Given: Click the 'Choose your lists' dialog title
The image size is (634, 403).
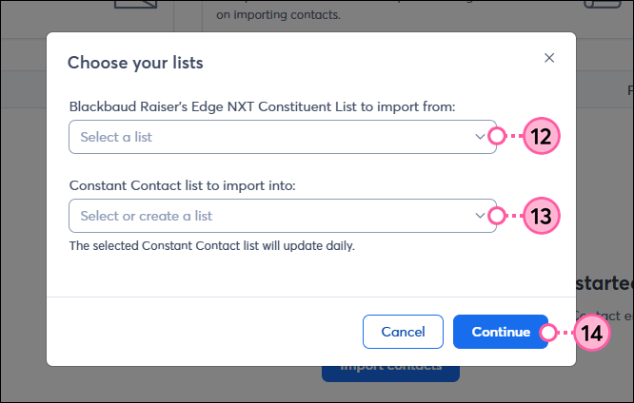Looking at the screenshot, I should coord(135,64).
